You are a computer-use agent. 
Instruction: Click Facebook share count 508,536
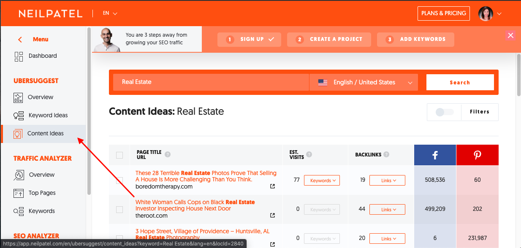[435, 180]
